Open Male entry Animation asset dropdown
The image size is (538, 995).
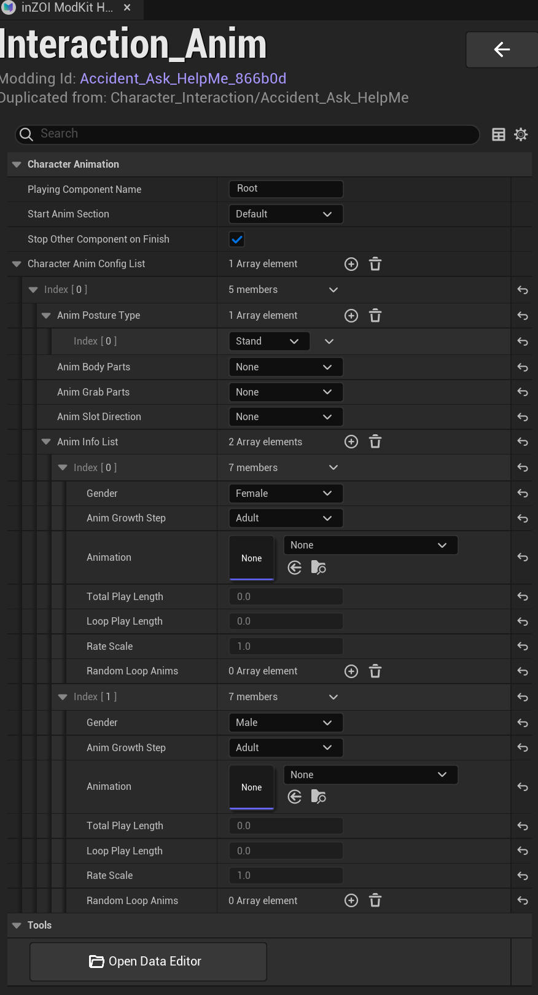pos(370,775)
